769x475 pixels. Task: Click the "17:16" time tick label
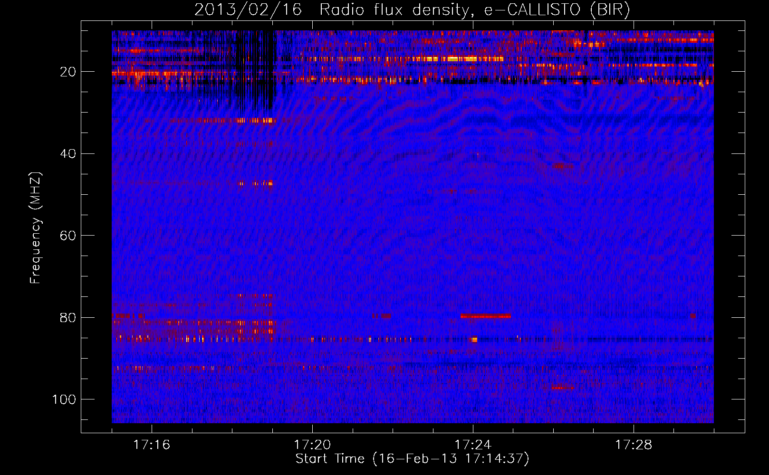coord(152,445)
